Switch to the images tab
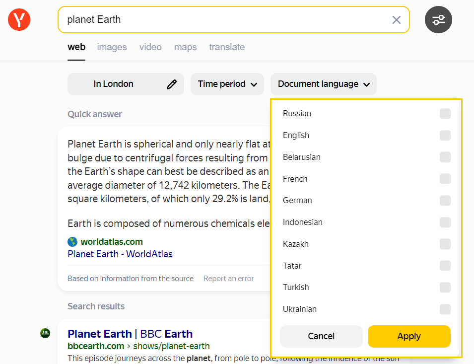Screen dimensions: 474x364 pos(112,47)
